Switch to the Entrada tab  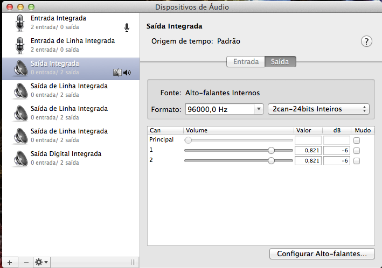(245, 62)
